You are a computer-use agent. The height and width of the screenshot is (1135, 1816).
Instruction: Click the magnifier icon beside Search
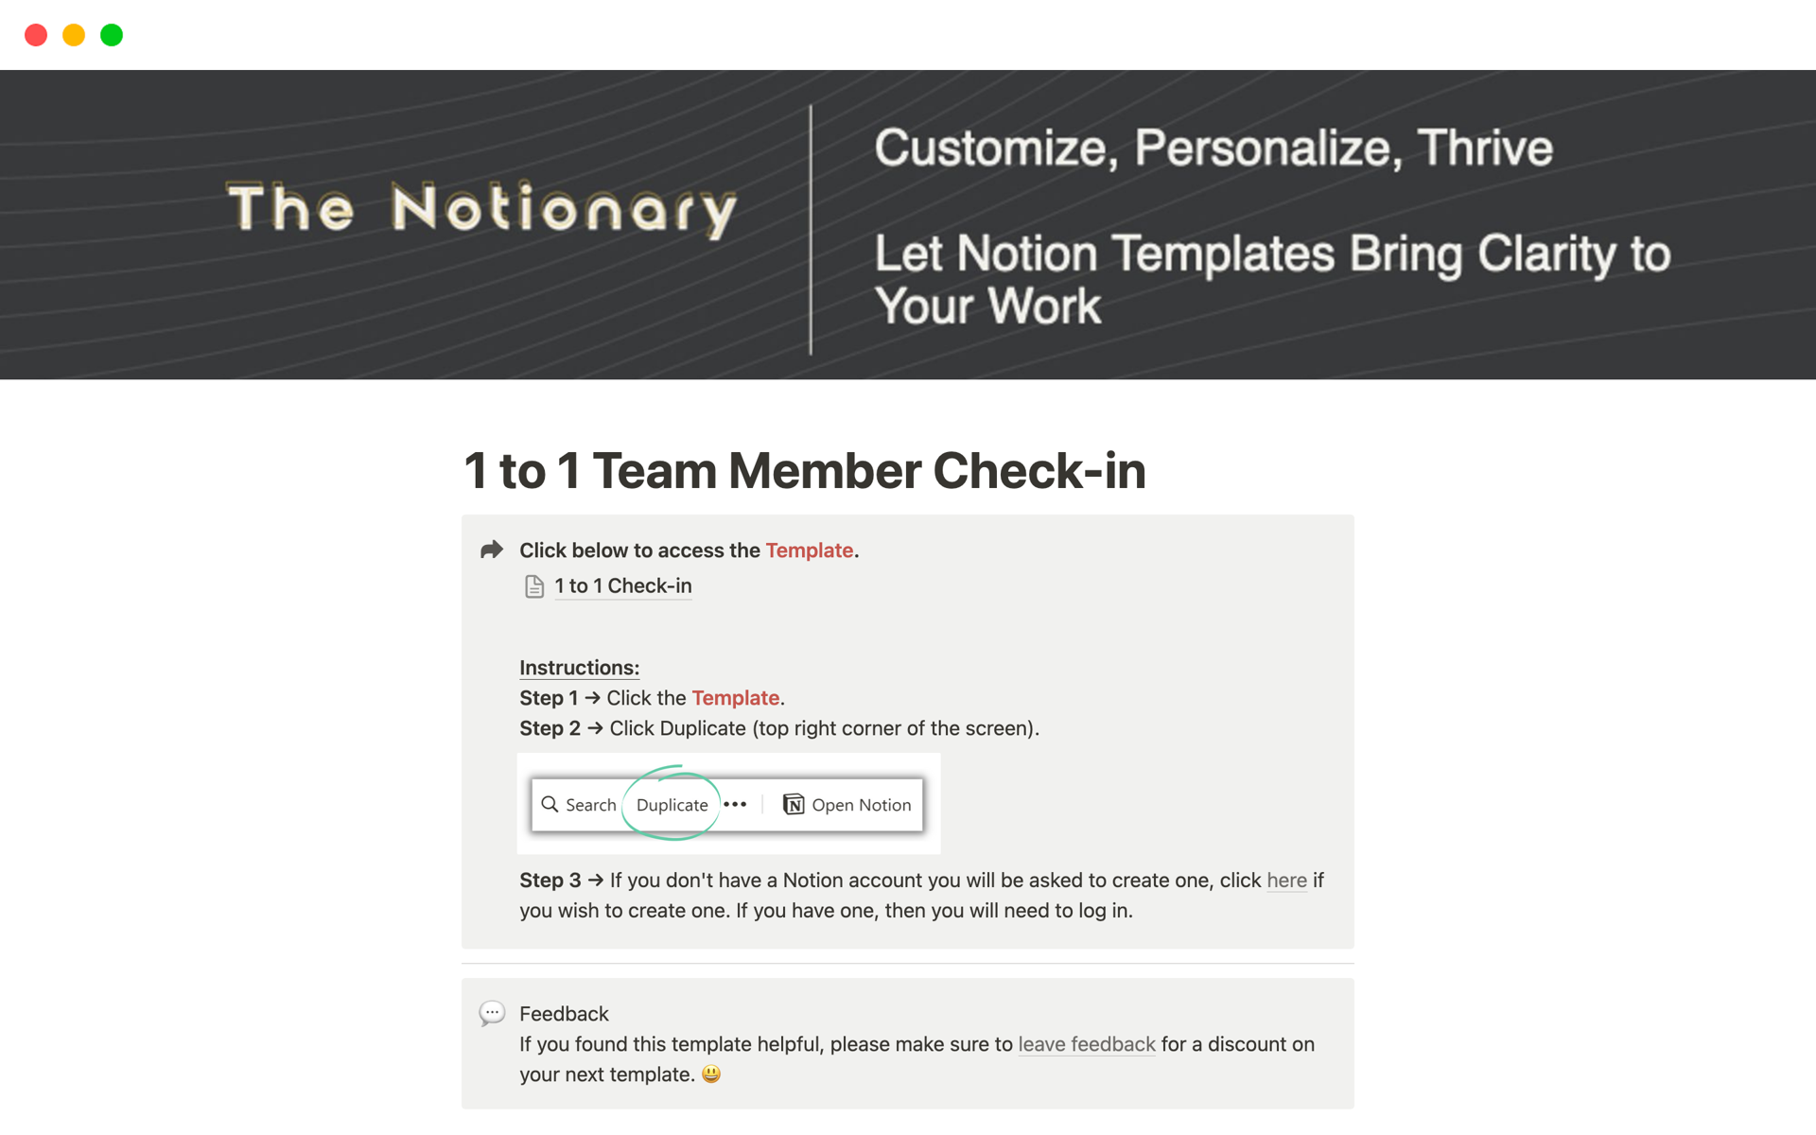coord(550,804)
